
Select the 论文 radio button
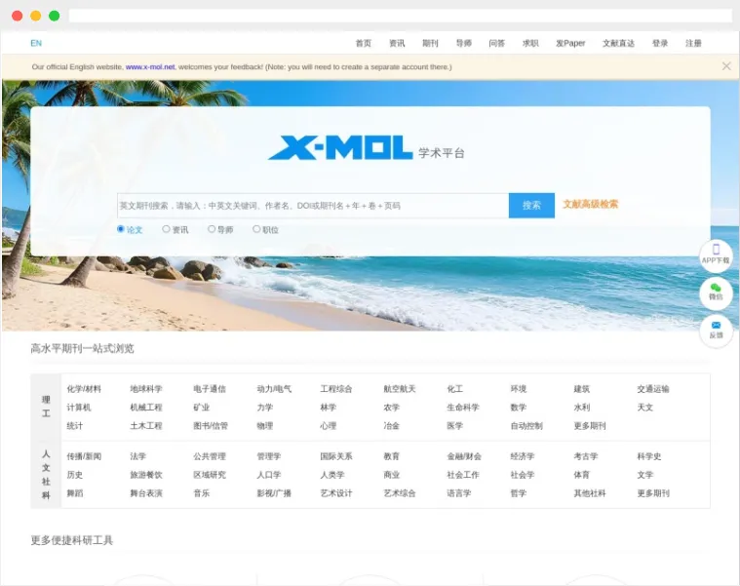pos(120,229)
